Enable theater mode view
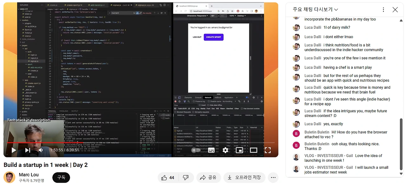The height and width of the screenshot is (185, 406). tap(253, 150)
